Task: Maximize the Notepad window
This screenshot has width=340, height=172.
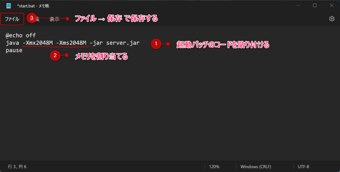Action: pos(315,6)
